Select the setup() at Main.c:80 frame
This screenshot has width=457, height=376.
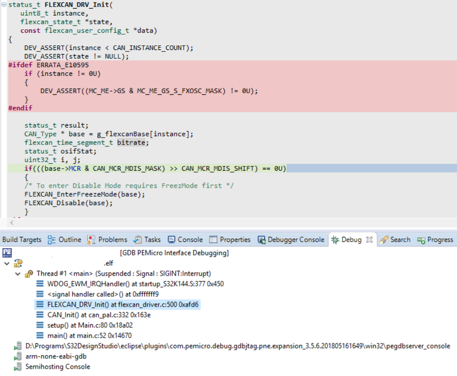(90, 325)
